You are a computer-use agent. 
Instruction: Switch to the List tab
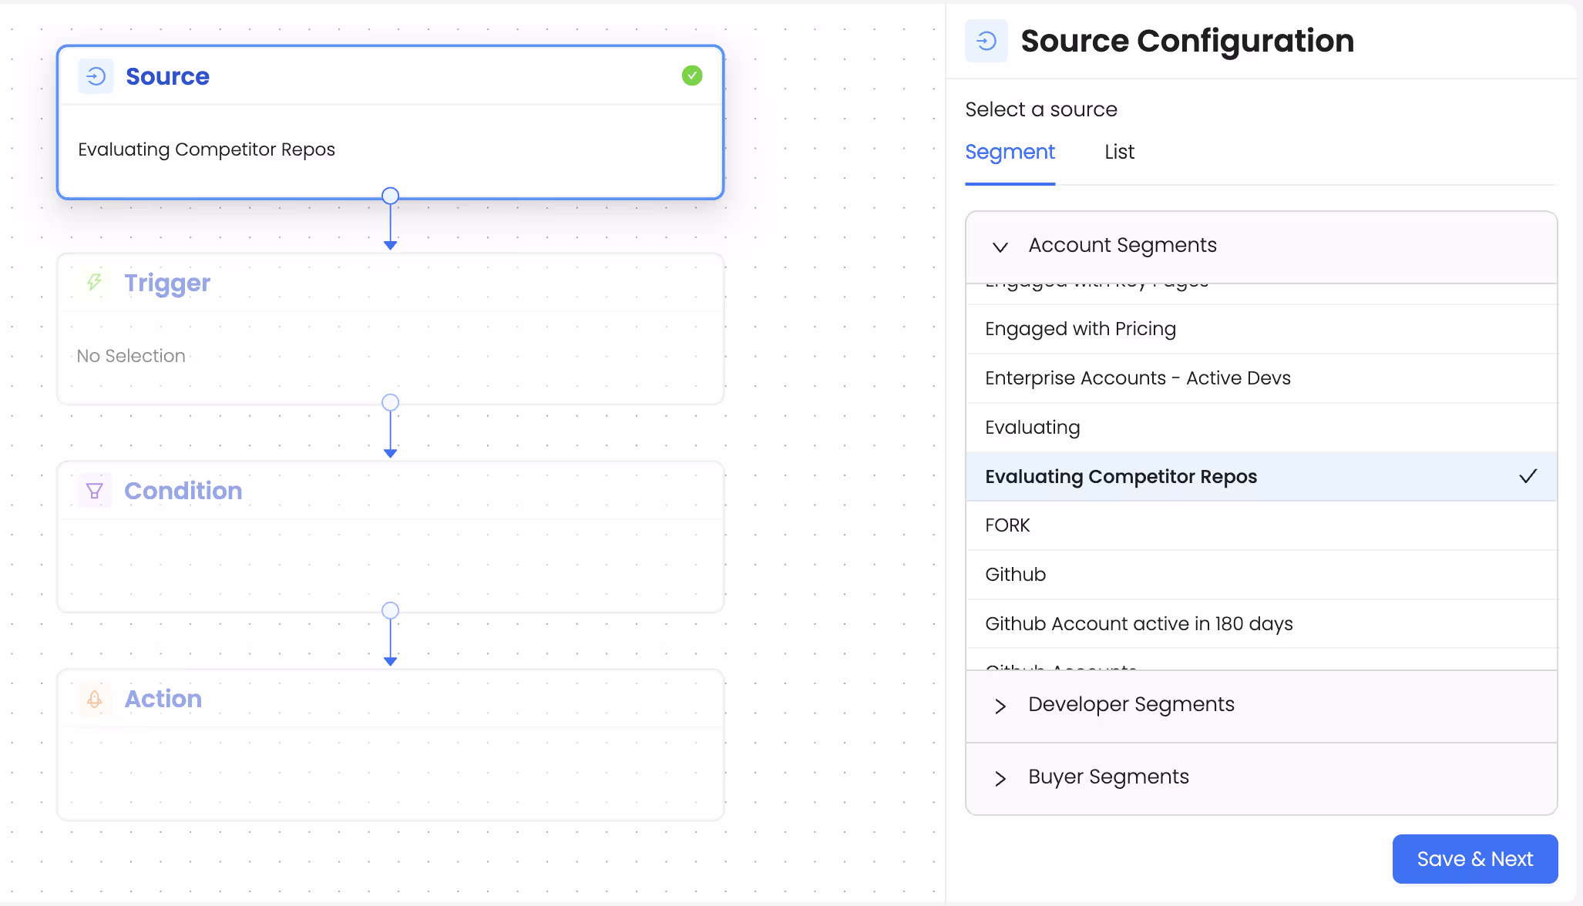point(1119,152)
